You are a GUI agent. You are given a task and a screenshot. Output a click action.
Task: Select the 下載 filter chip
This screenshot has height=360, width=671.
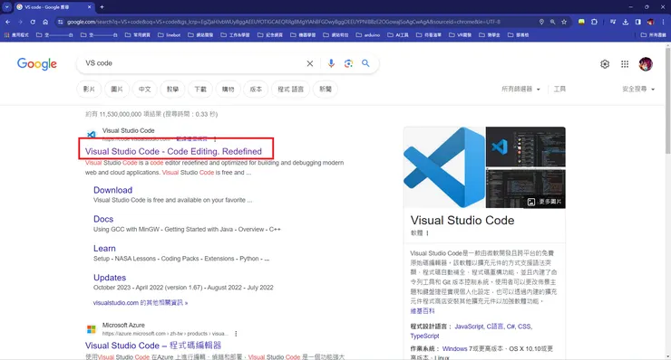[x=200, y=90]
